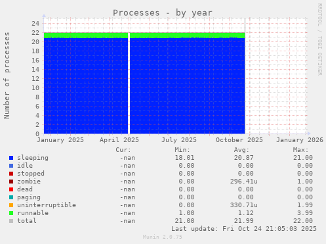The image size is (326, 244).
Task: Click sleeping average value 20.87
Action: (244, 158)
